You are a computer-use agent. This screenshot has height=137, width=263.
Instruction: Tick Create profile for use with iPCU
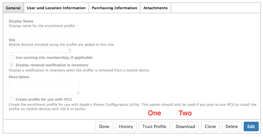coord(12,99)
